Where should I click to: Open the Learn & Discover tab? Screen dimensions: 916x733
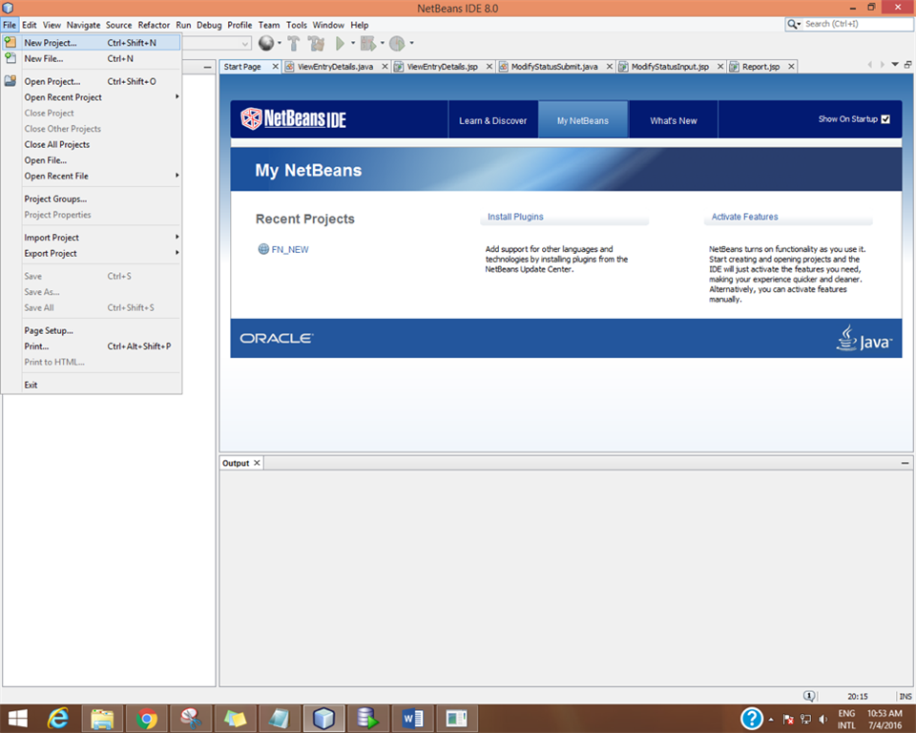coord(493,120)
